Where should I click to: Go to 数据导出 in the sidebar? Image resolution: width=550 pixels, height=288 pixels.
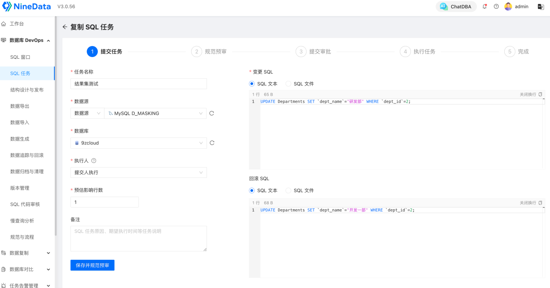point(20,106)
